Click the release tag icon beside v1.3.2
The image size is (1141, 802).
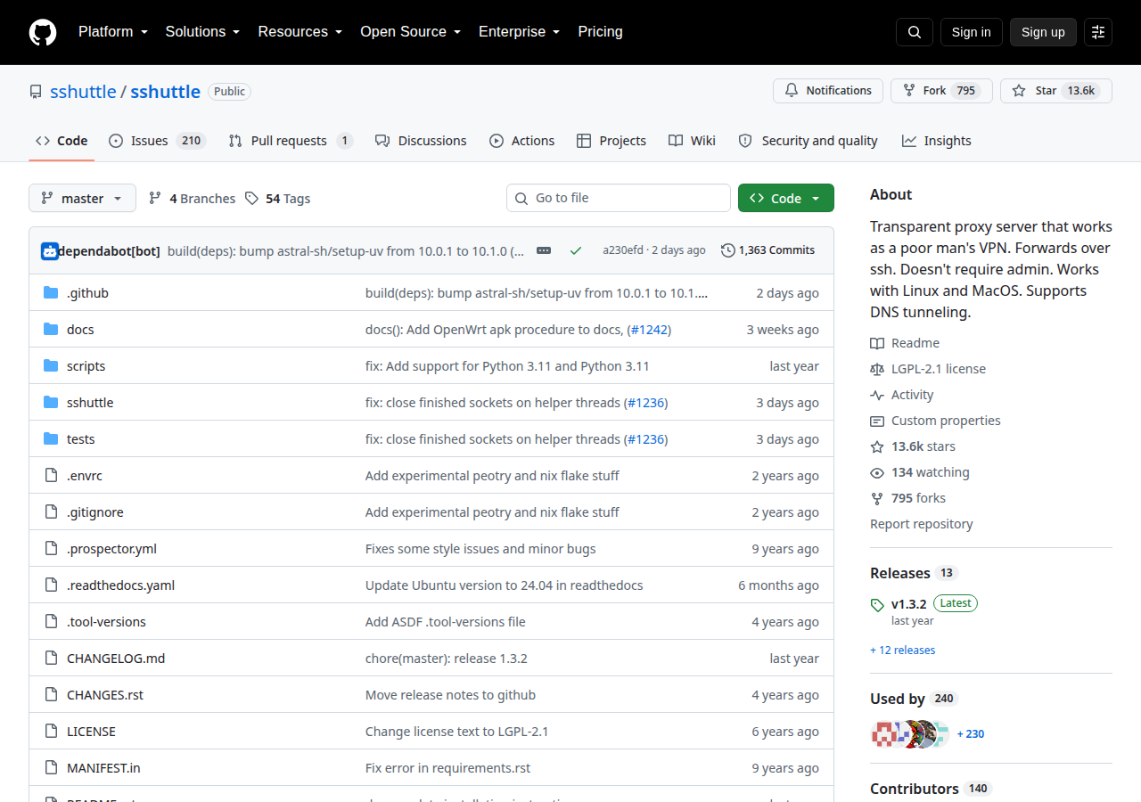(877, 605)
